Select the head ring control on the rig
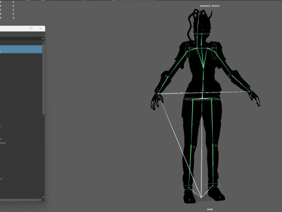 pyautogui.click(x=202, y=34)
